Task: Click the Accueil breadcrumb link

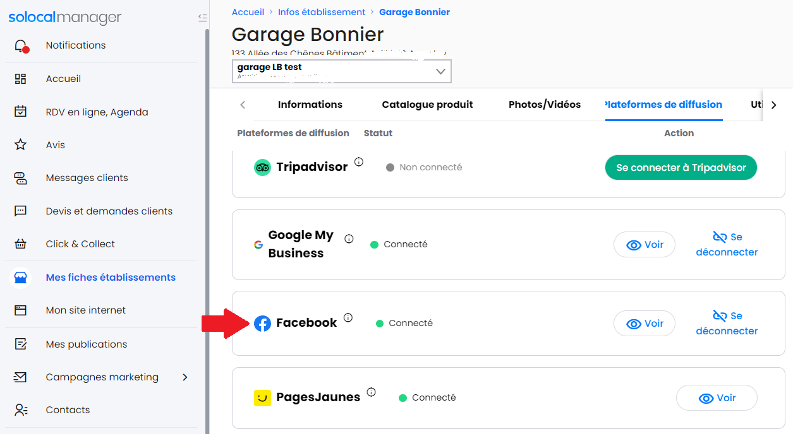Action: click(x=248, y=12)
